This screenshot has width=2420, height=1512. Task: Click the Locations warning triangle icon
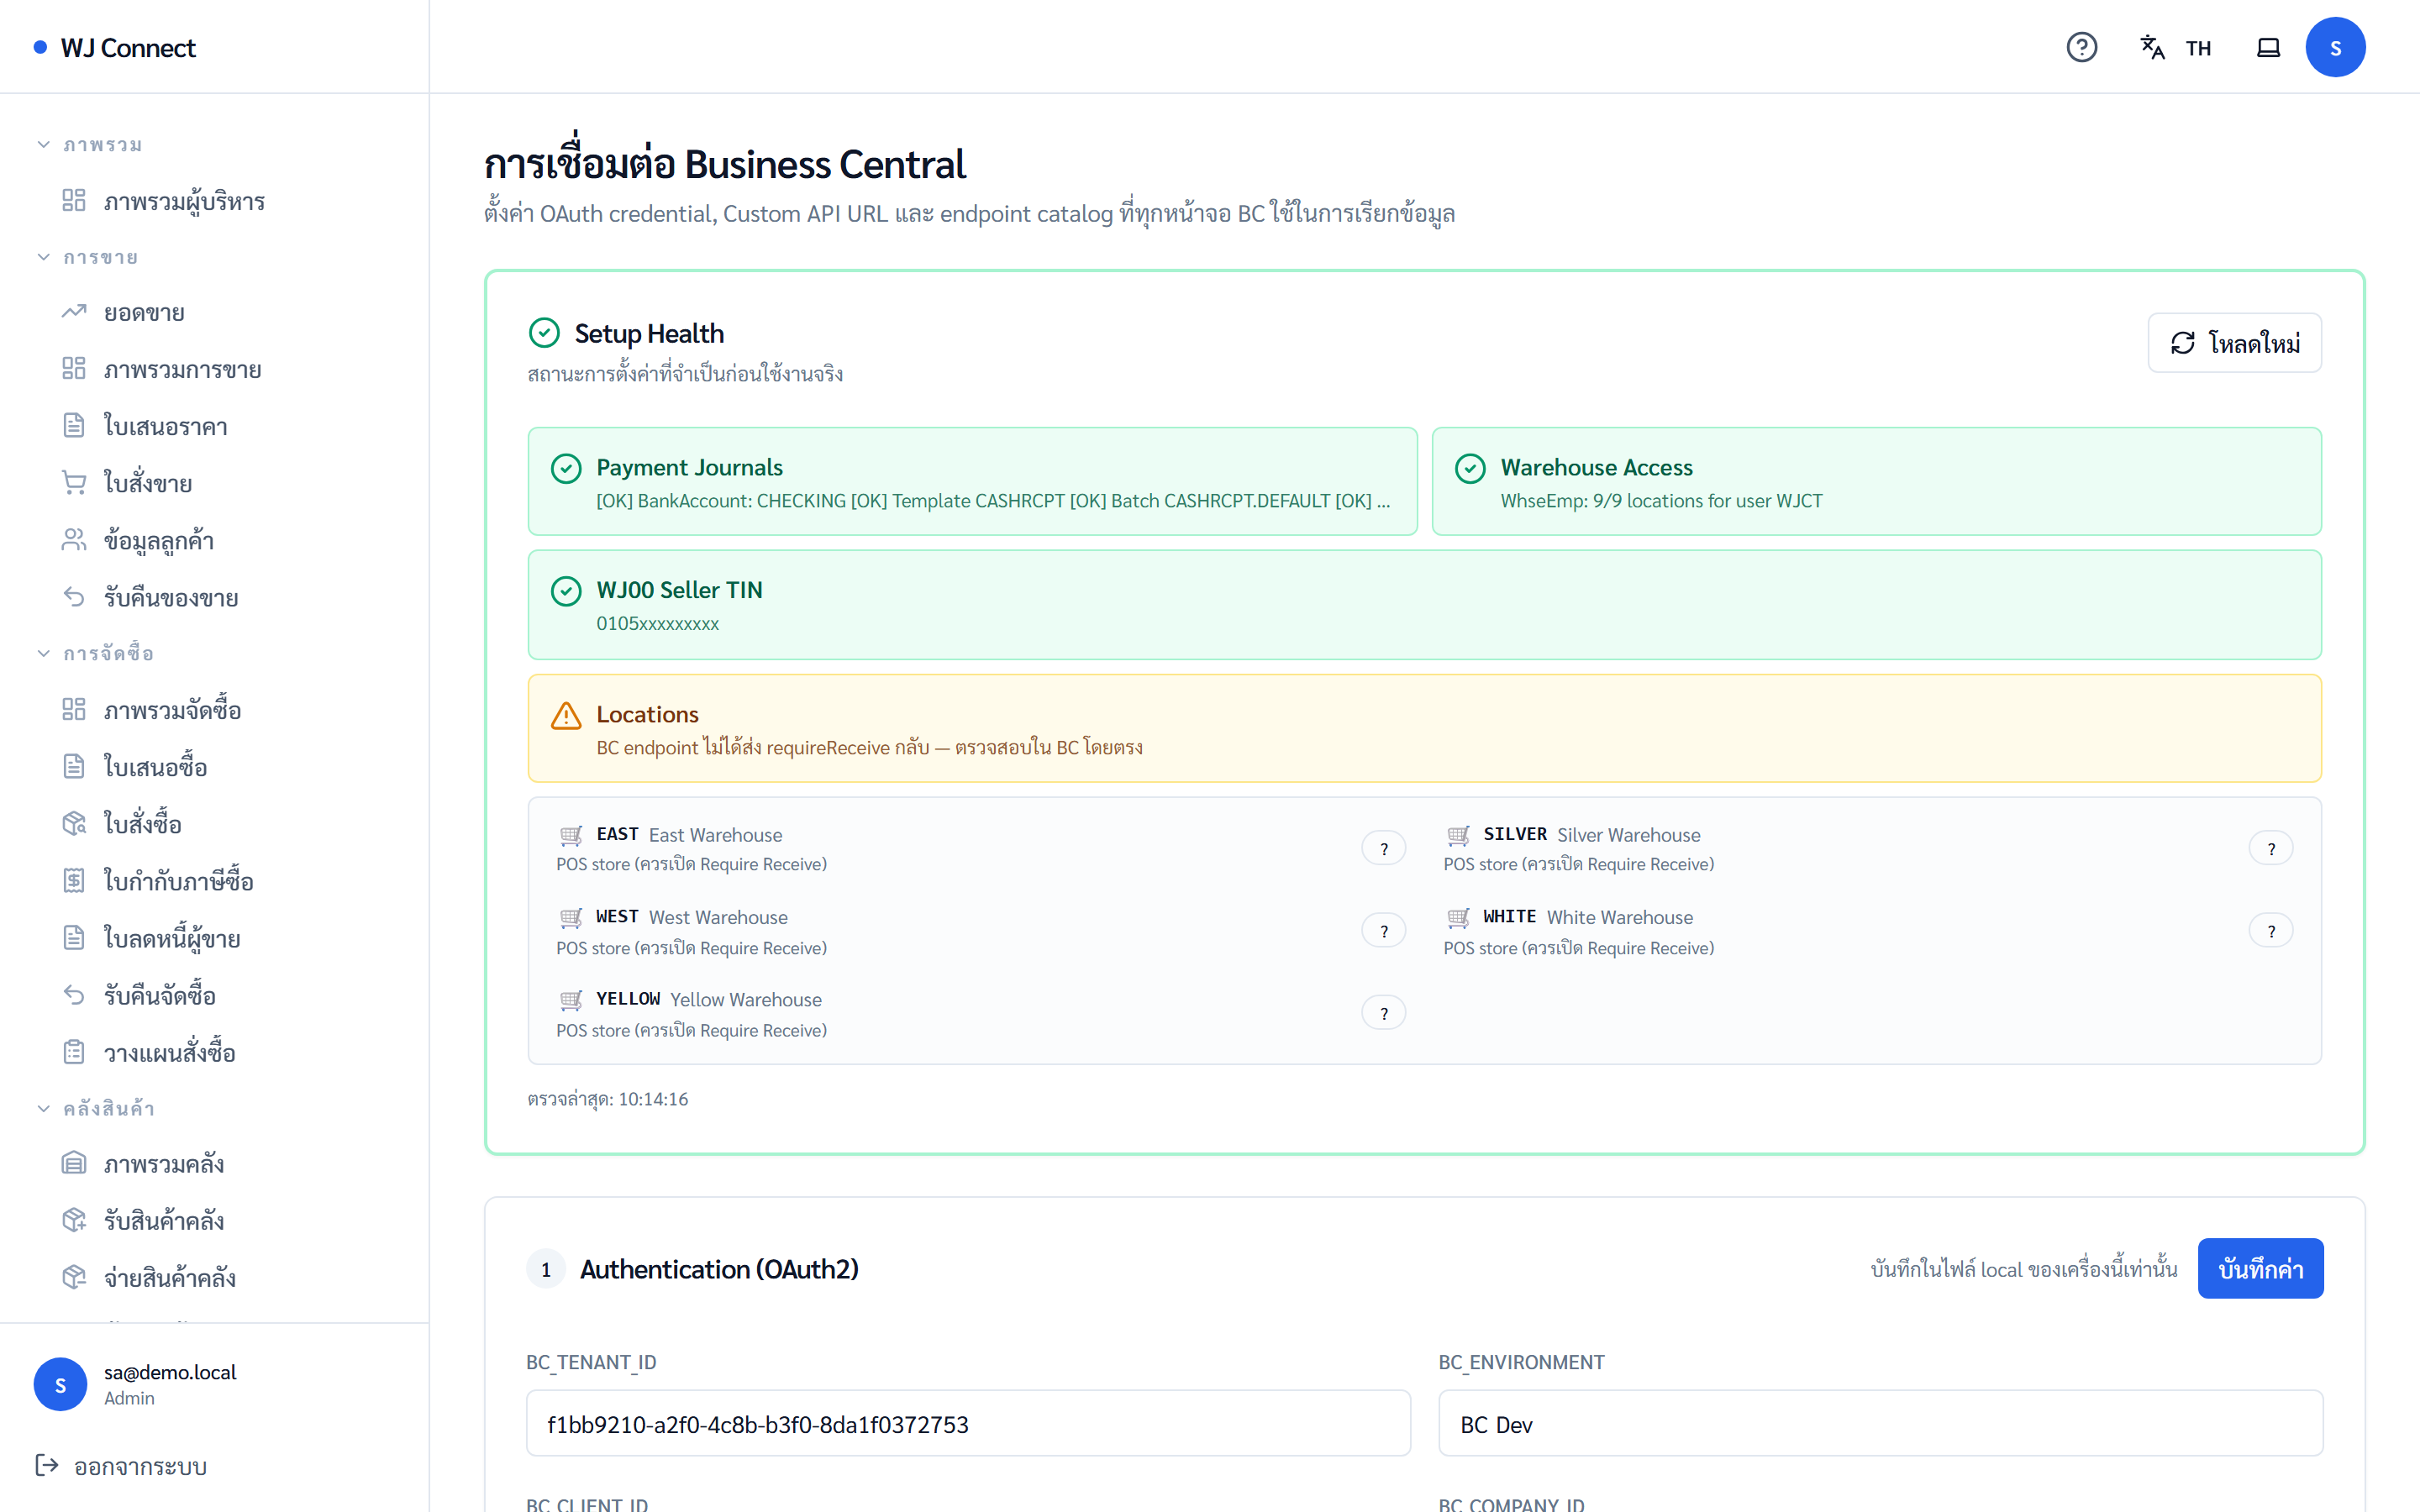tap(566, 715)
